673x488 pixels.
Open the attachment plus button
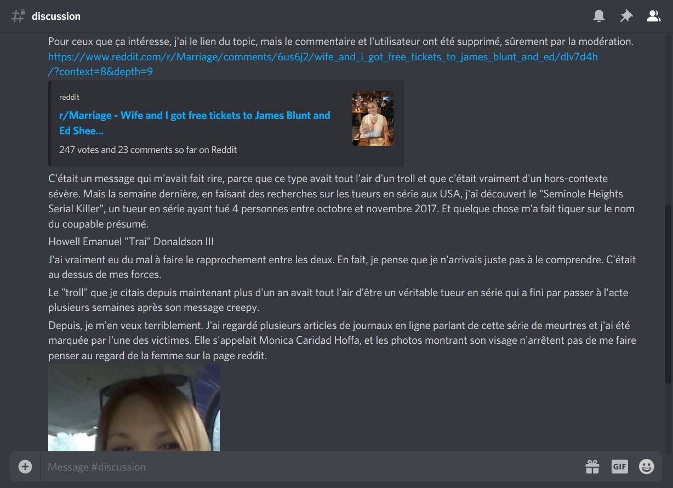pos(25,467)
